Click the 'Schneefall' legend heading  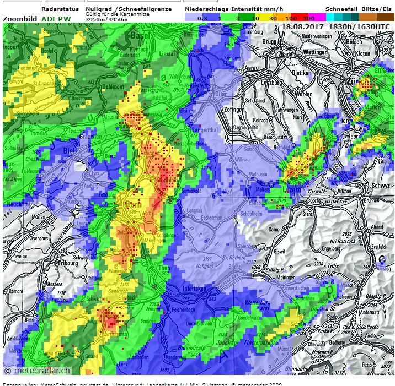341,9
